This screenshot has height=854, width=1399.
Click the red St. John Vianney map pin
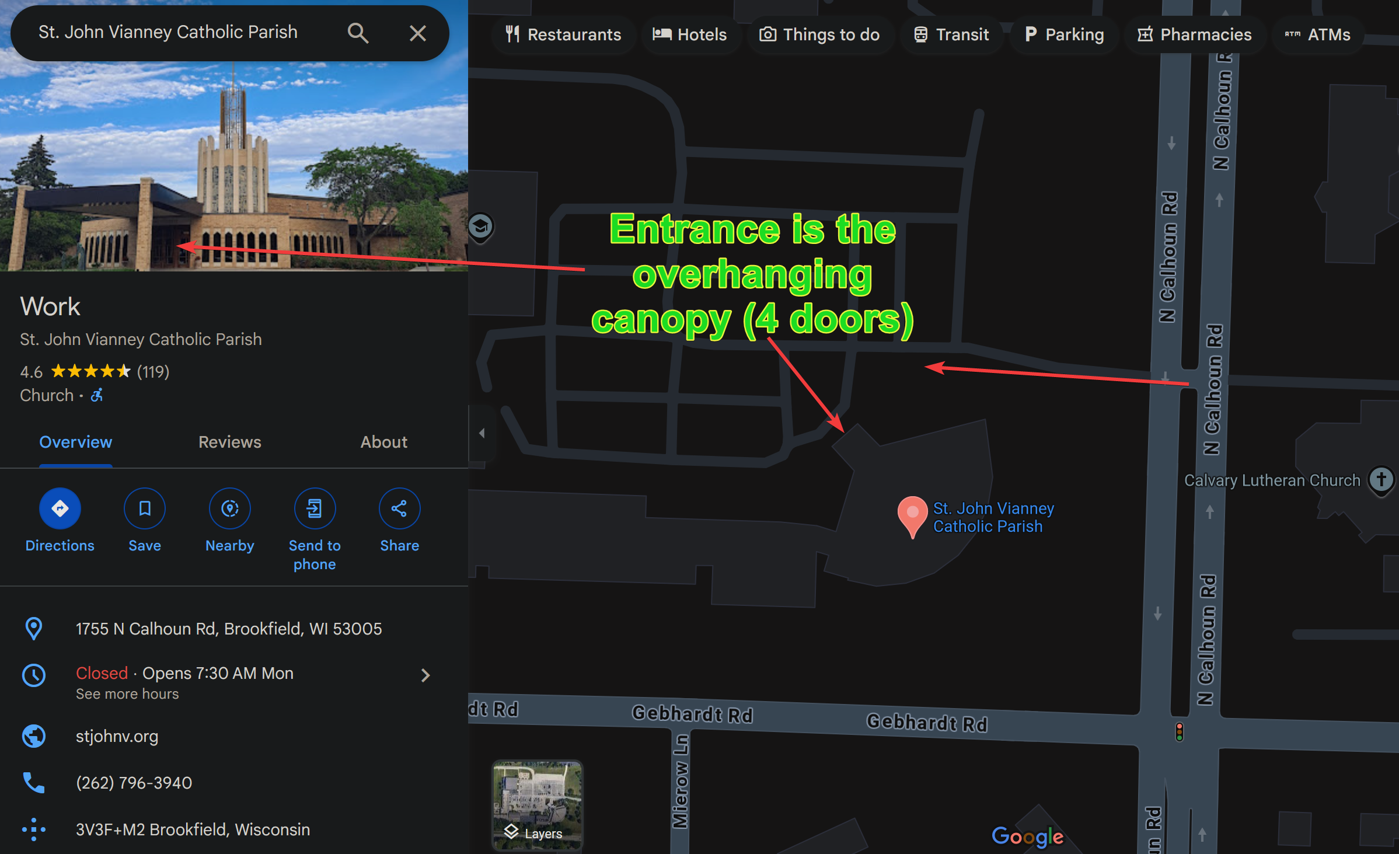[x=912, y=516]
